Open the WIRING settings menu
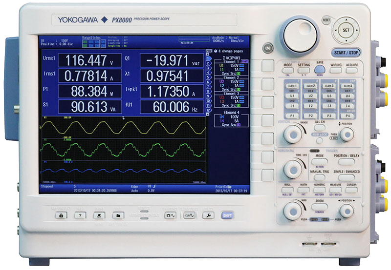The height and width of the screenshot is (270, 391). point(336,70)
